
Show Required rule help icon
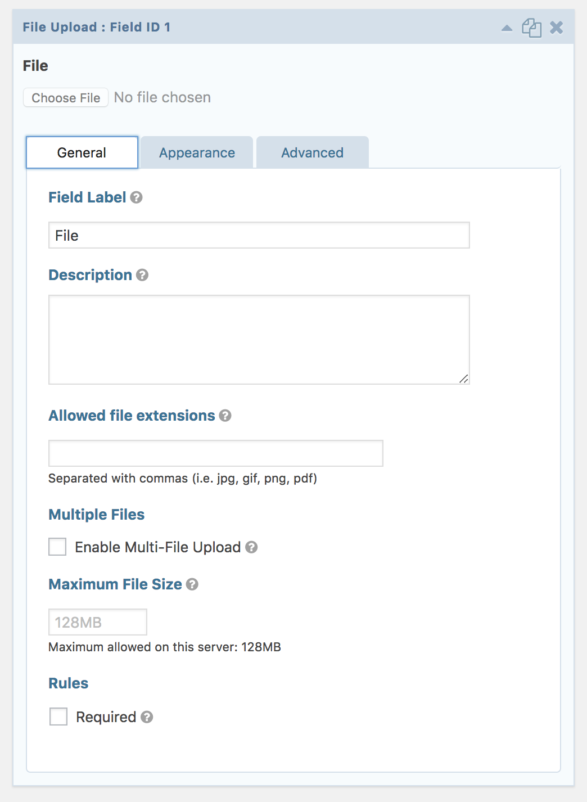point(147,717)
